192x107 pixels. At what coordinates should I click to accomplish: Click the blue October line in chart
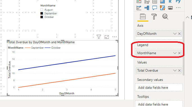tap(67, 63)
